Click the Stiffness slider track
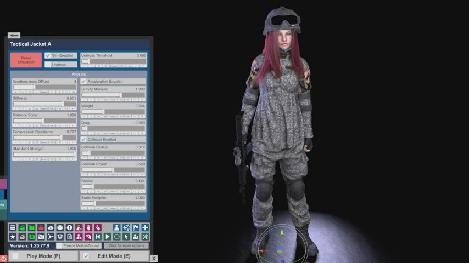This screenshot has width=469, height=263. (38, 103)
